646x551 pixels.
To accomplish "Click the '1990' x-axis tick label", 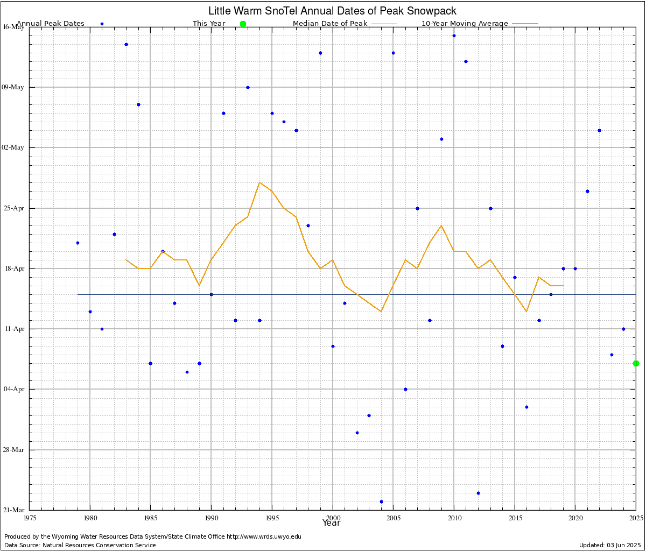I will (211, 518).
